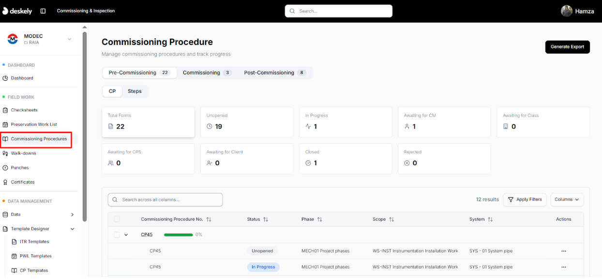Open Dashboard from sidebar icon
602x279 pixels.
click(6, 78)
